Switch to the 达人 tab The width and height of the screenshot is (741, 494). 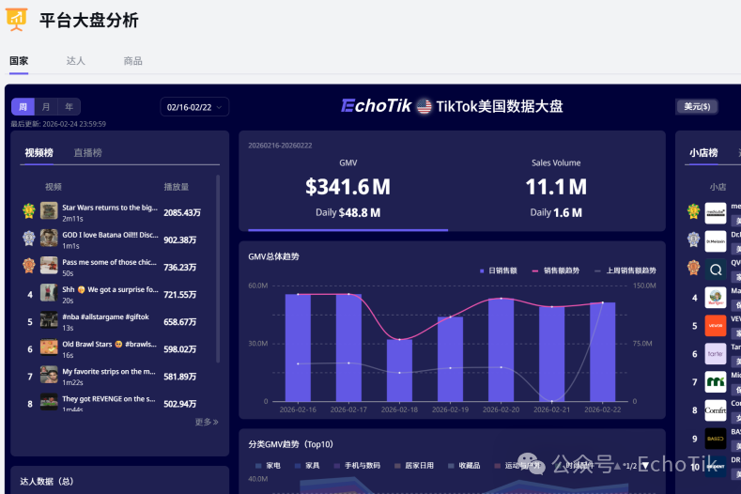coord(76,61)
